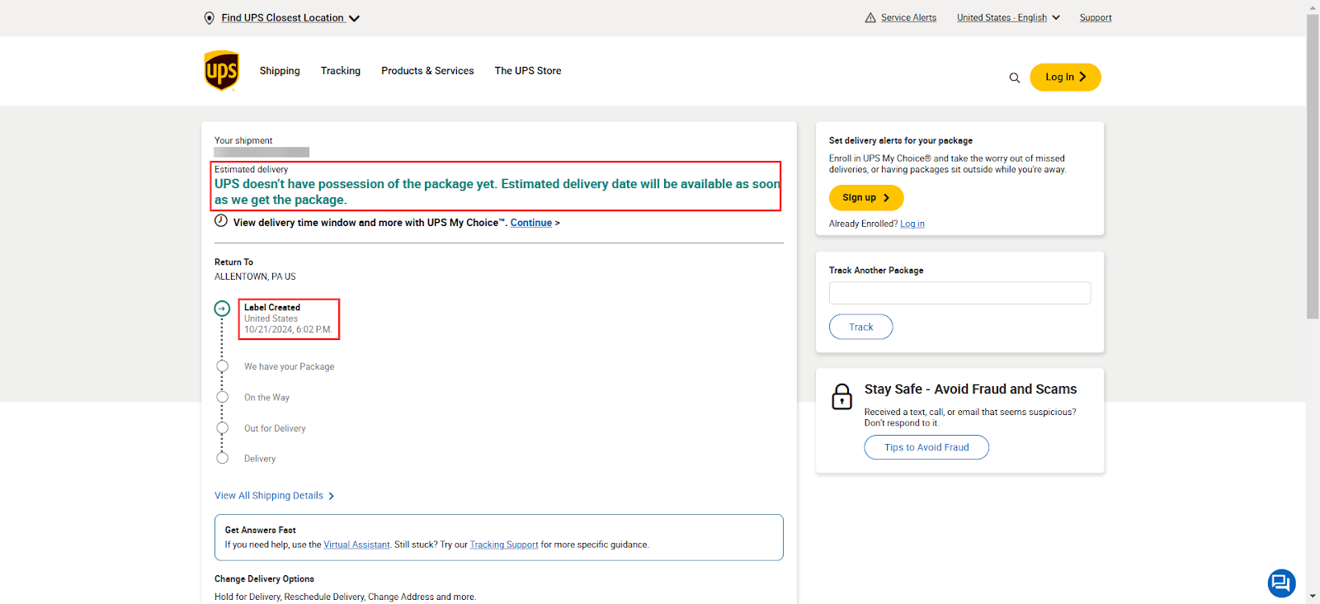Click the padlock fraud icon
Screen dimensions: 1320x604
point(841,397)
